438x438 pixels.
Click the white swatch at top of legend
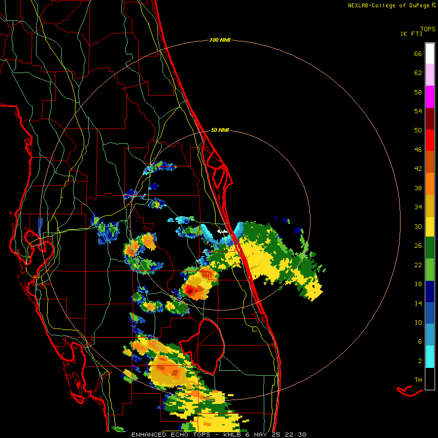coord(430,54)
